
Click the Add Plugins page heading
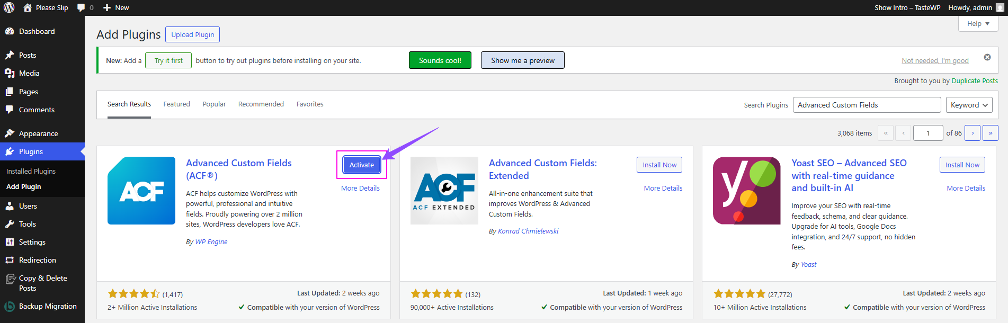pos(129,34)
